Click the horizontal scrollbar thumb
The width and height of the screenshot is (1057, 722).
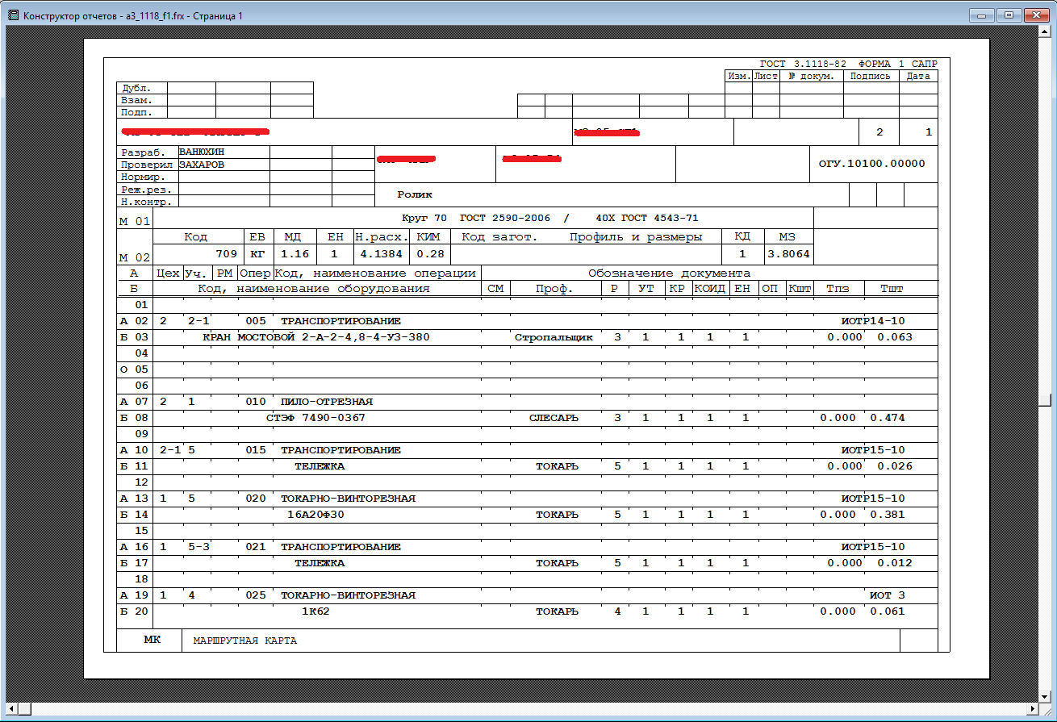coord(25,708)
